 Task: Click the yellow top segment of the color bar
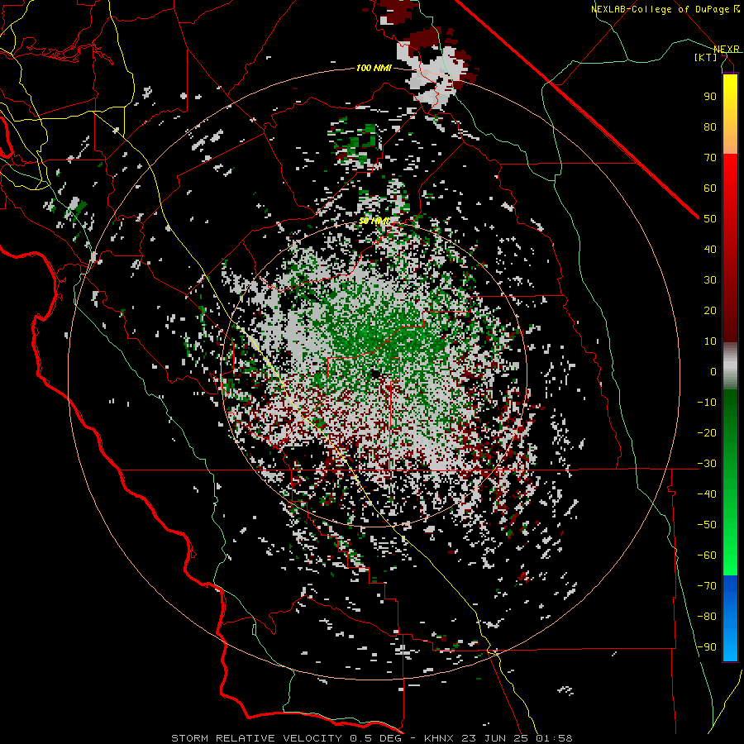[730, 114]
